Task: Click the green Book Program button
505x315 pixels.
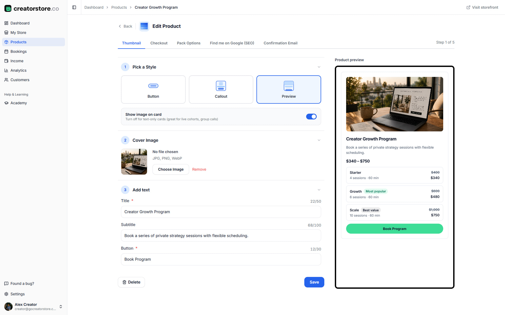Action: point(395,229)
